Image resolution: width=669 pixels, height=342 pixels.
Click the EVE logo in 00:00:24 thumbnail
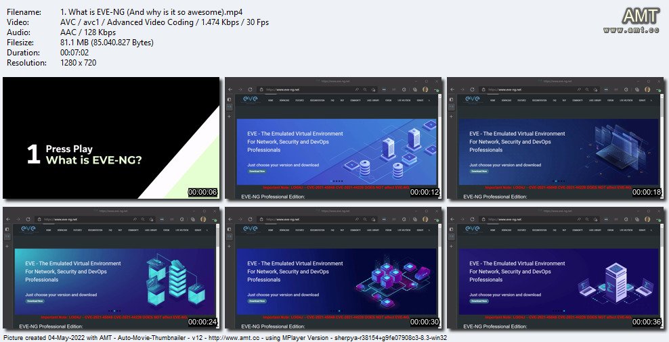tap(28, 229)
